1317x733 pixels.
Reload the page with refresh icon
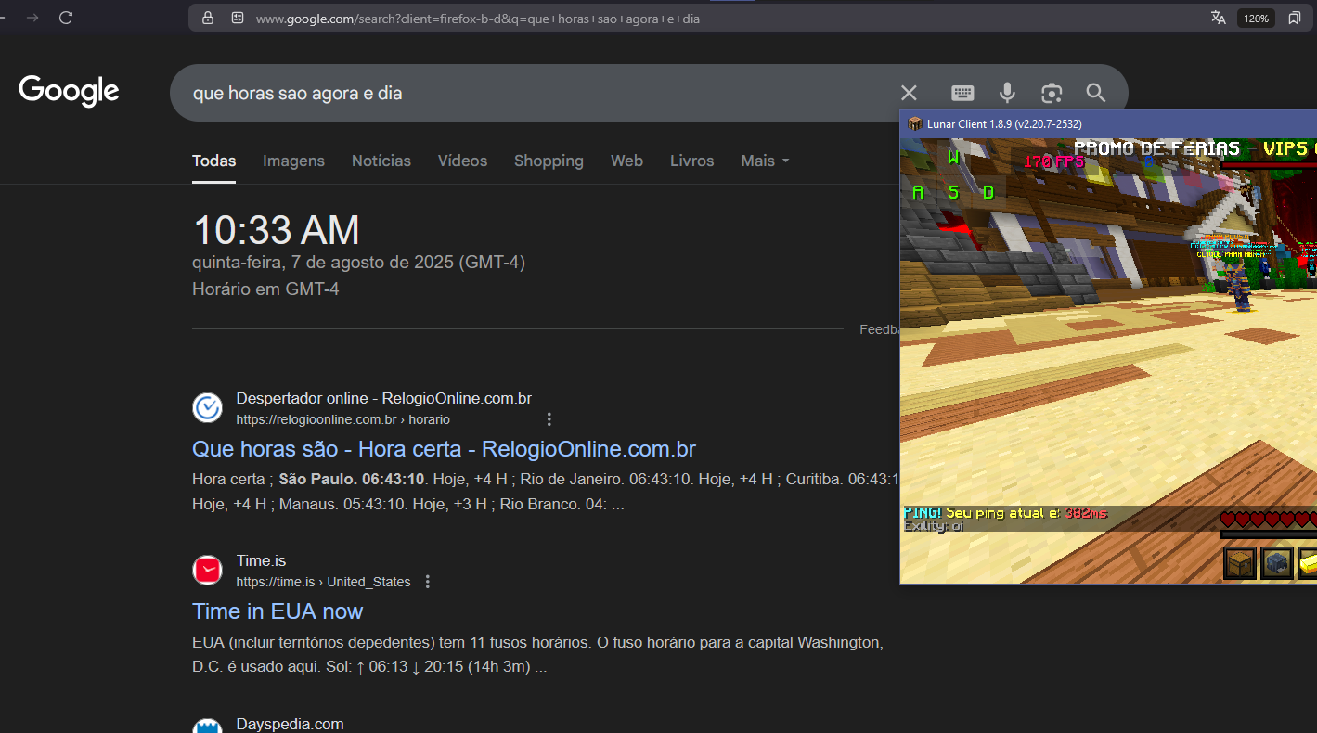66,18
